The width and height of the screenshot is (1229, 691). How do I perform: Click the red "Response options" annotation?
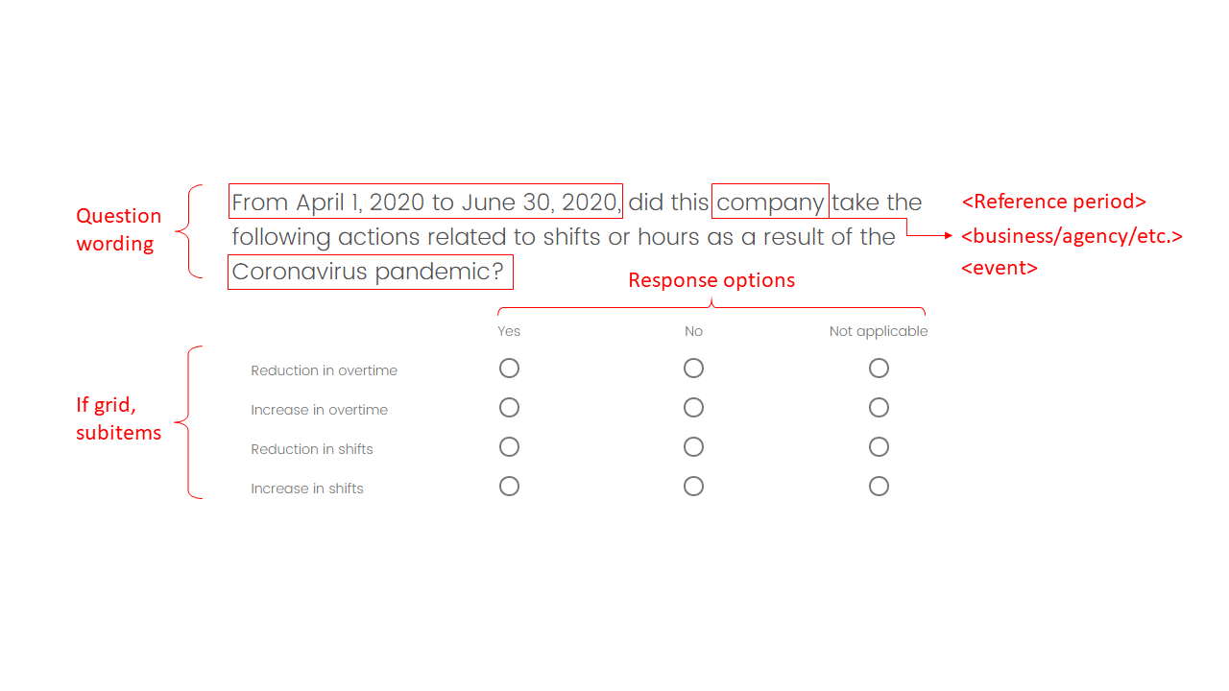(x=711, y=280)
